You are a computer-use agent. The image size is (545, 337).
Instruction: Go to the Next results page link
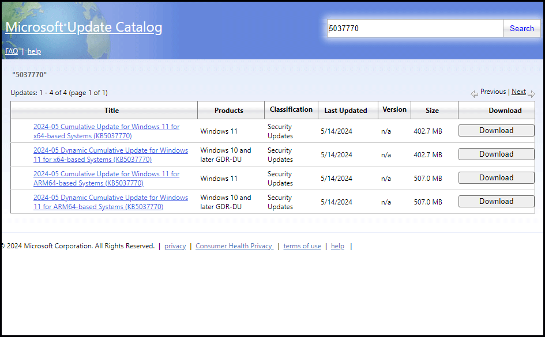click(x=518, y=92)
